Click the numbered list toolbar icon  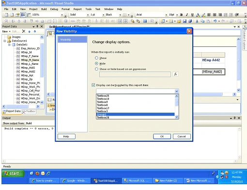click(226, 15)
